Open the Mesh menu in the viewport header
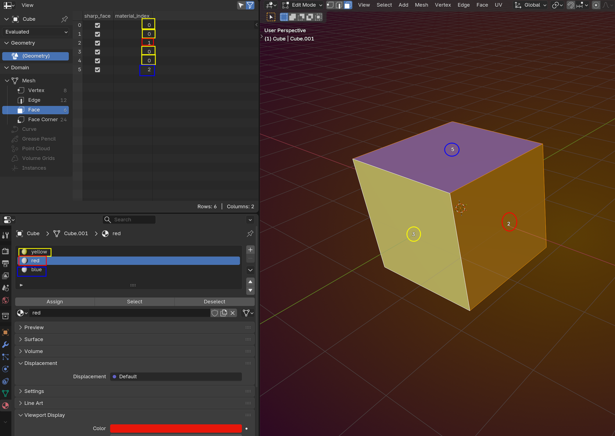Screen dimensions: 615x436 [x=421, y=5]
